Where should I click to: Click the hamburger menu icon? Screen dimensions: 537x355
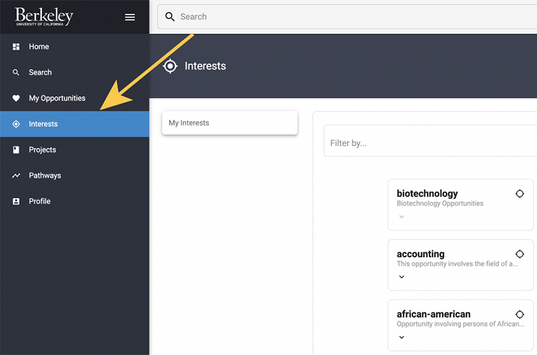pyautogui.click(x=130, y=17)
